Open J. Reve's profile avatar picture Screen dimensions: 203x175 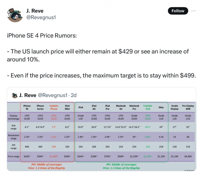(15, 14)
